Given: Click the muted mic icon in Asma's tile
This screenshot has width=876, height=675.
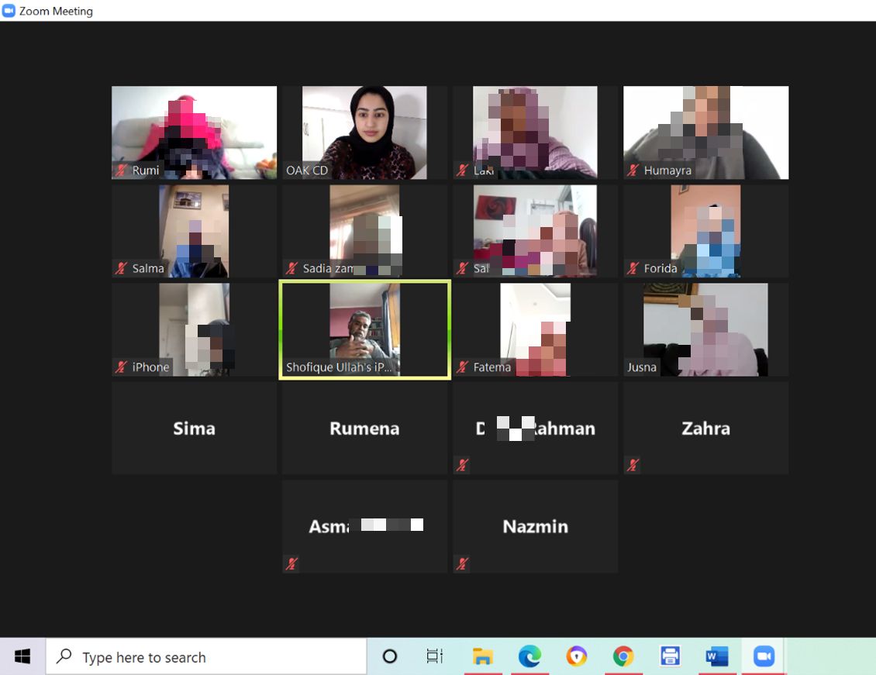Looking at the screenshot, I should click(x=291, y=563).
